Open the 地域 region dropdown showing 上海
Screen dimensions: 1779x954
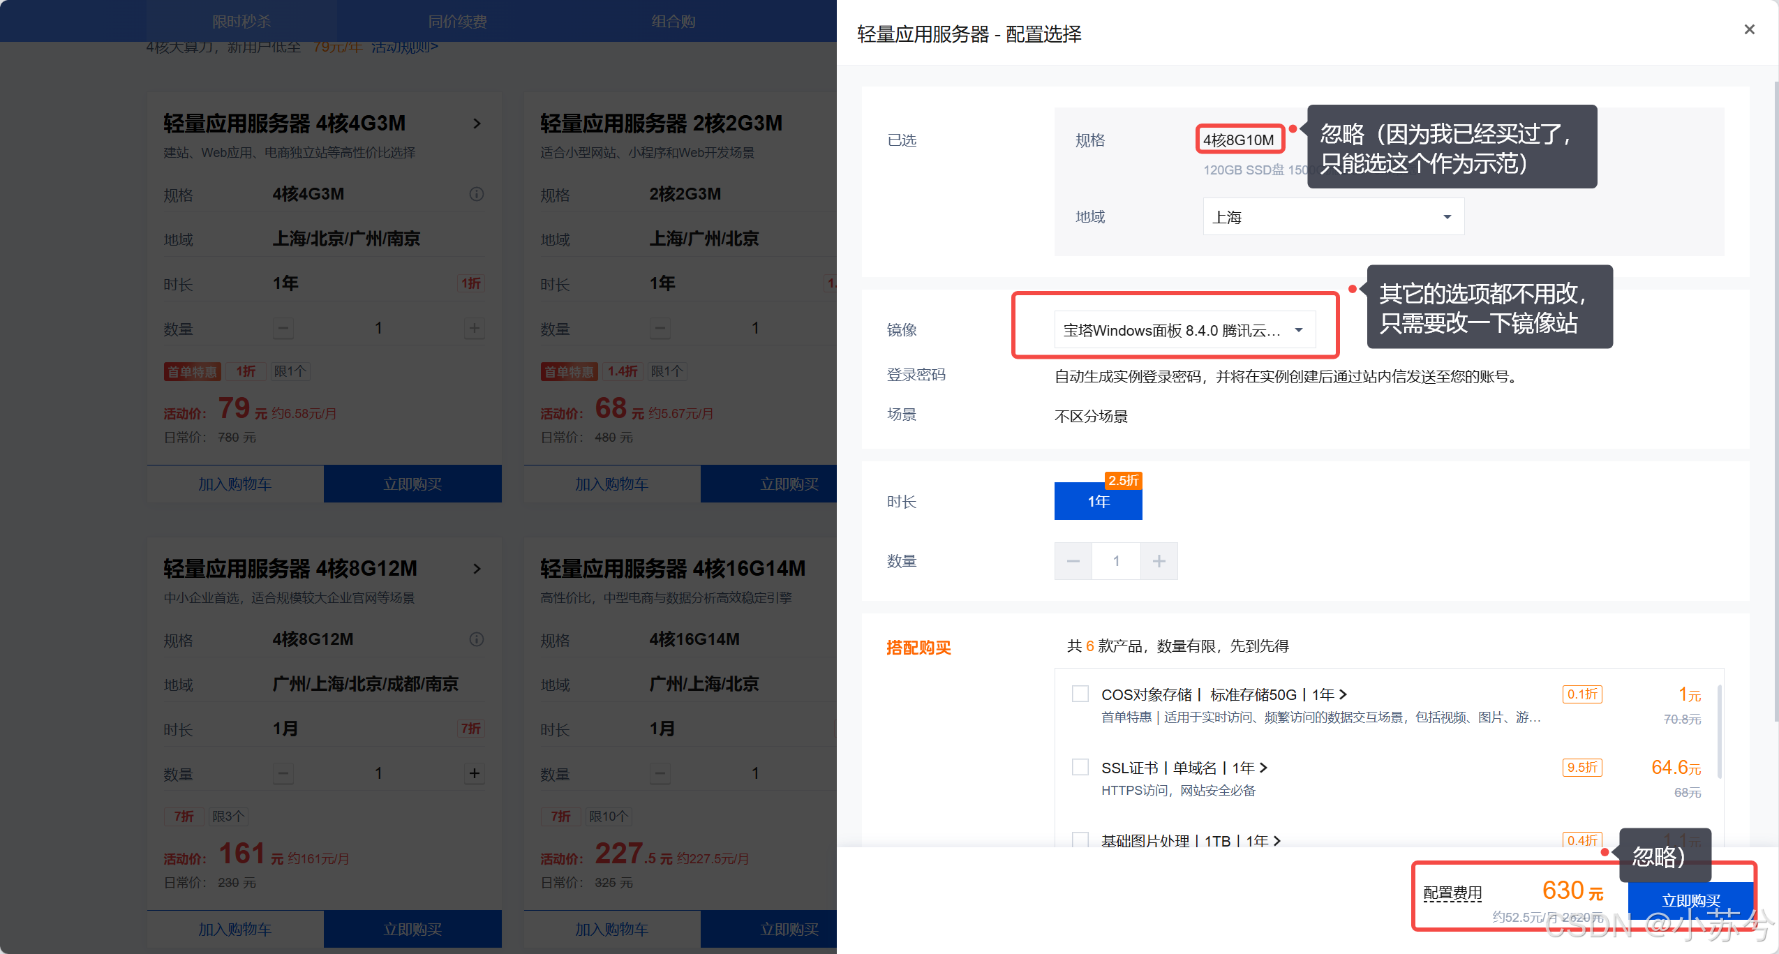coord(1332,217)
